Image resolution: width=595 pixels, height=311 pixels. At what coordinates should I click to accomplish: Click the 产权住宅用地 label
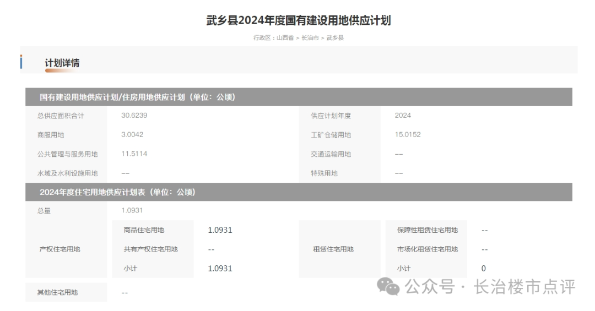point(59,249)
